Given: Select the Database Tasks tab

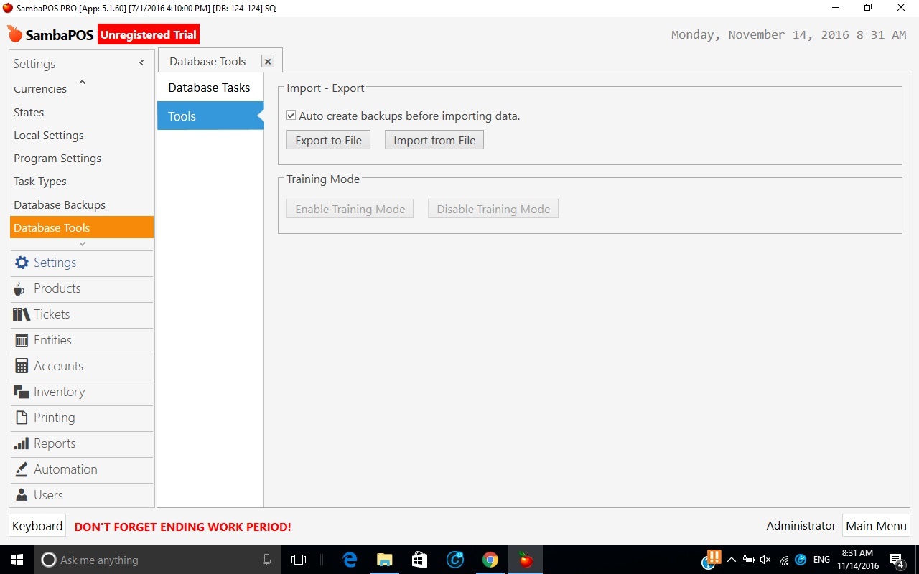Looking at the screenshot, I should (x=210, y=88).
